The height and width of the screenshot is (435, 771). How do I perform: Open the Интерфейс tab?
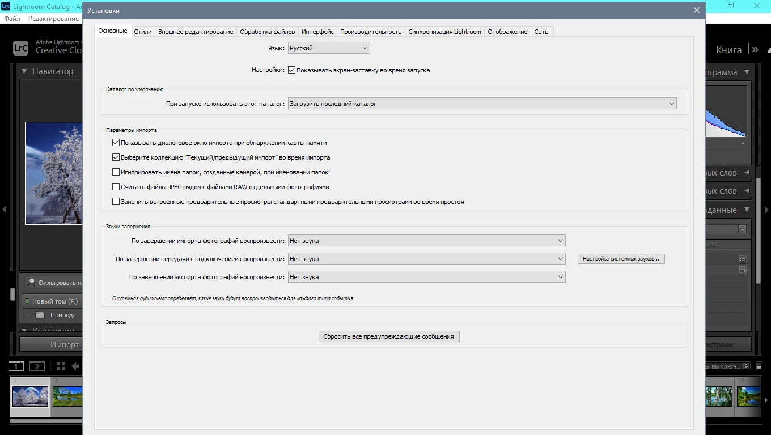pos(317,32)
